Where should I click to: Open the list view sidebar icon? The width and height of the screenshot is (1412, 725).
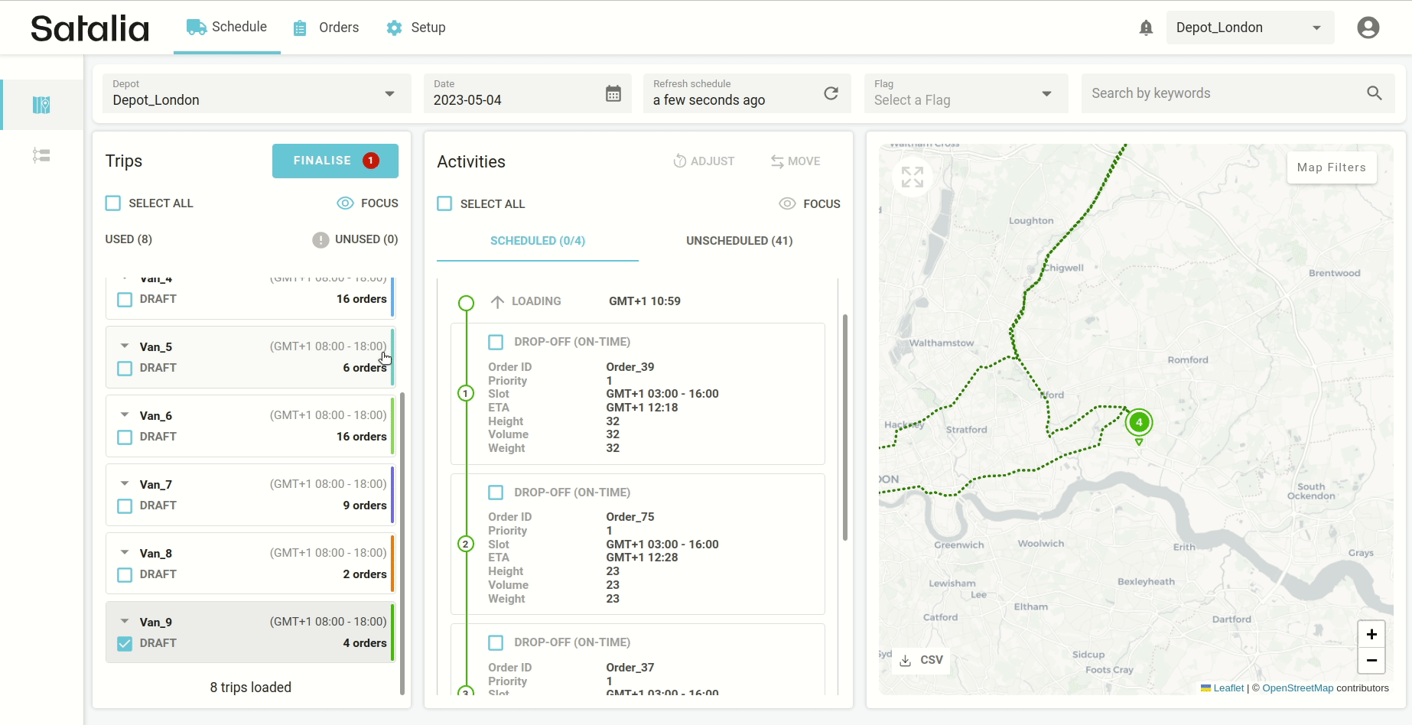click(41, 155)
